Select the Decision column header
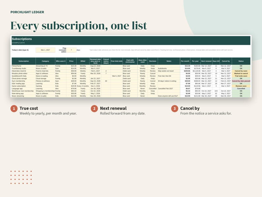 pos(153,61)
